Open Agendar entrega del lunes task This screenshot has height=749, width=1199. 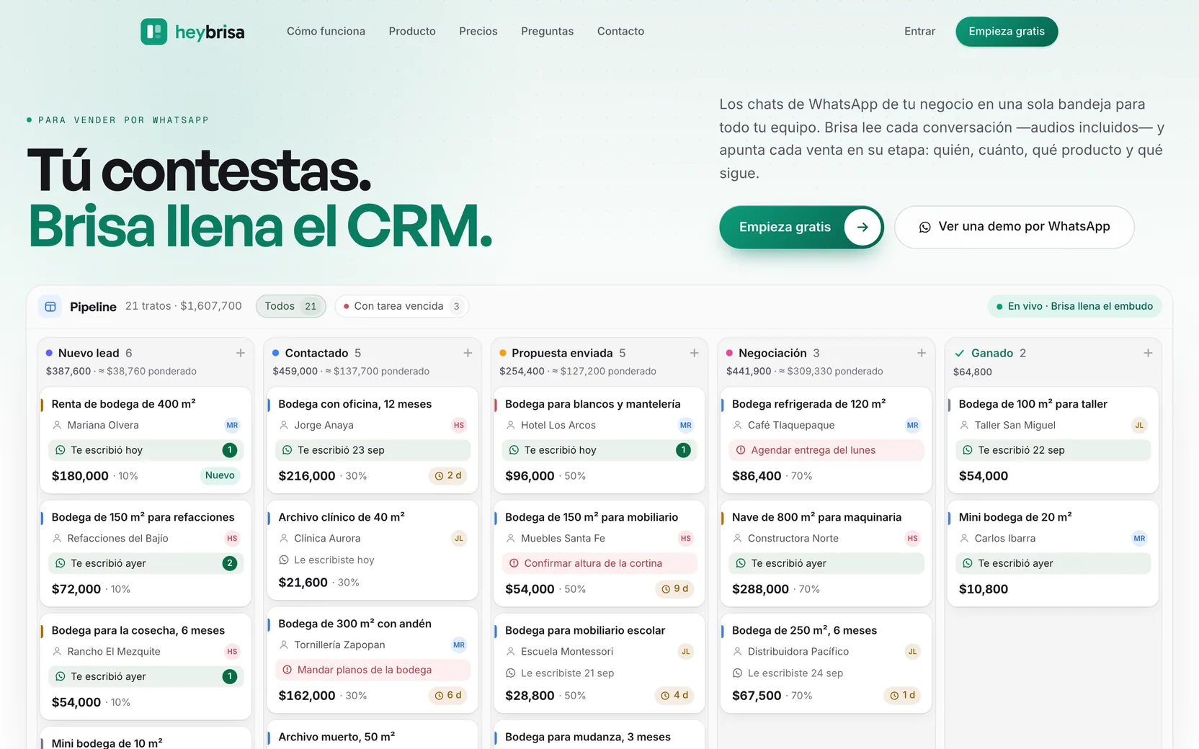(x=826, y=450)
